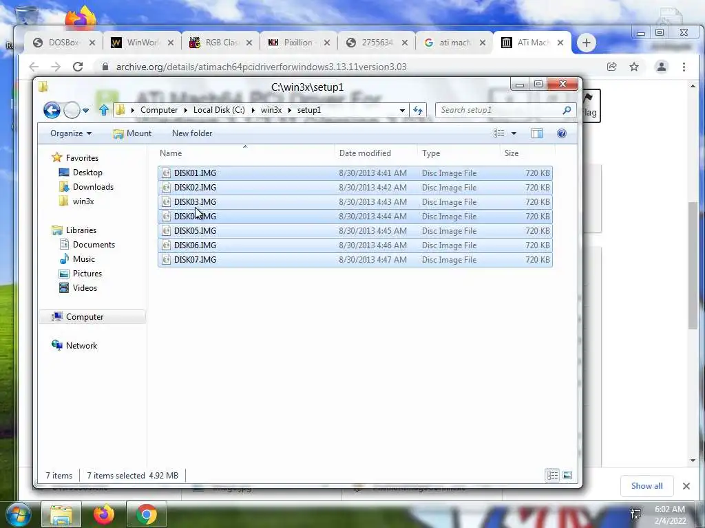This screenshot has width=705, height=528.
Task: Go back with the Explorer Back arrow
Action: (52, 110)
